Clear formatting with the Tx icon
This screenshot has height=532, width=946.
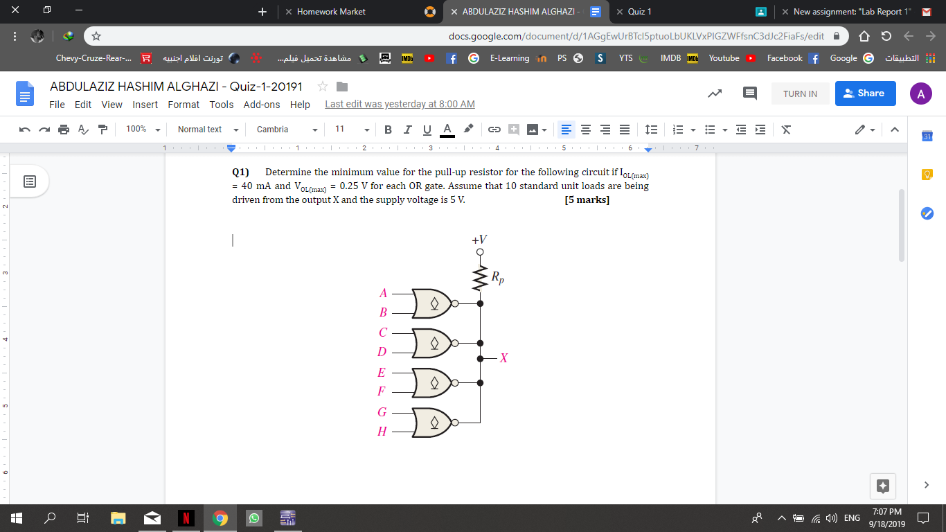pos(785,130)
